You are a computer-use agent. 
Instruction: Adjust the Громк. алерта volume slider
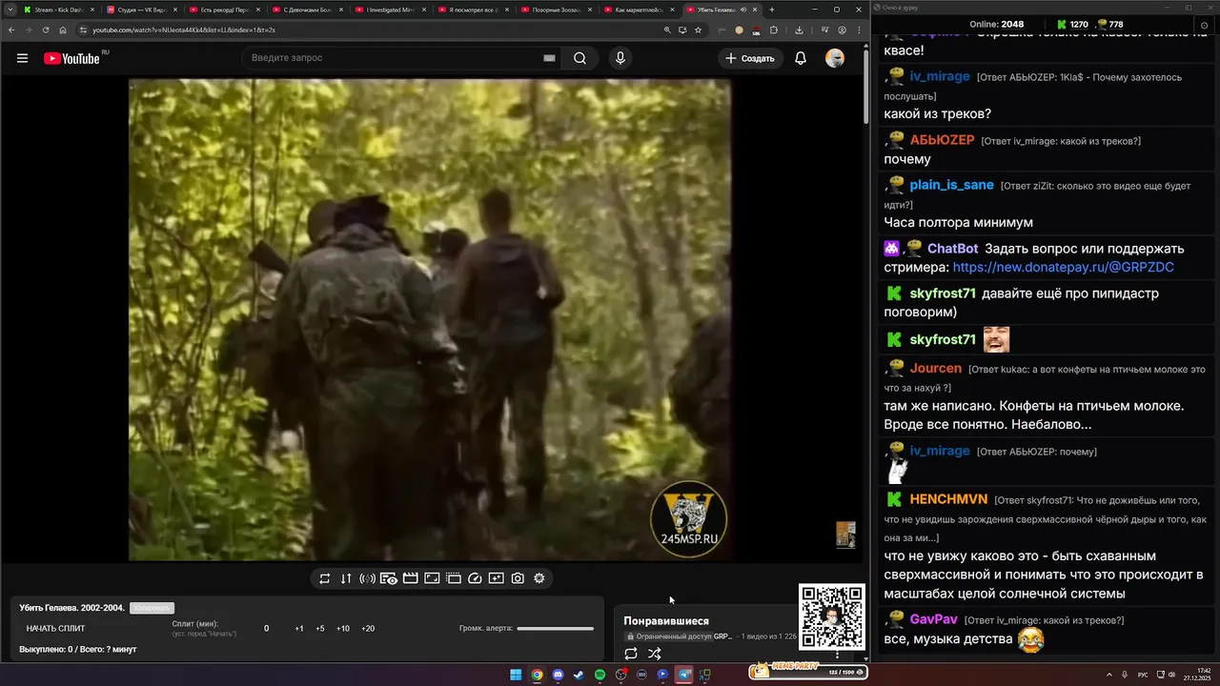[x=555, y=629]
